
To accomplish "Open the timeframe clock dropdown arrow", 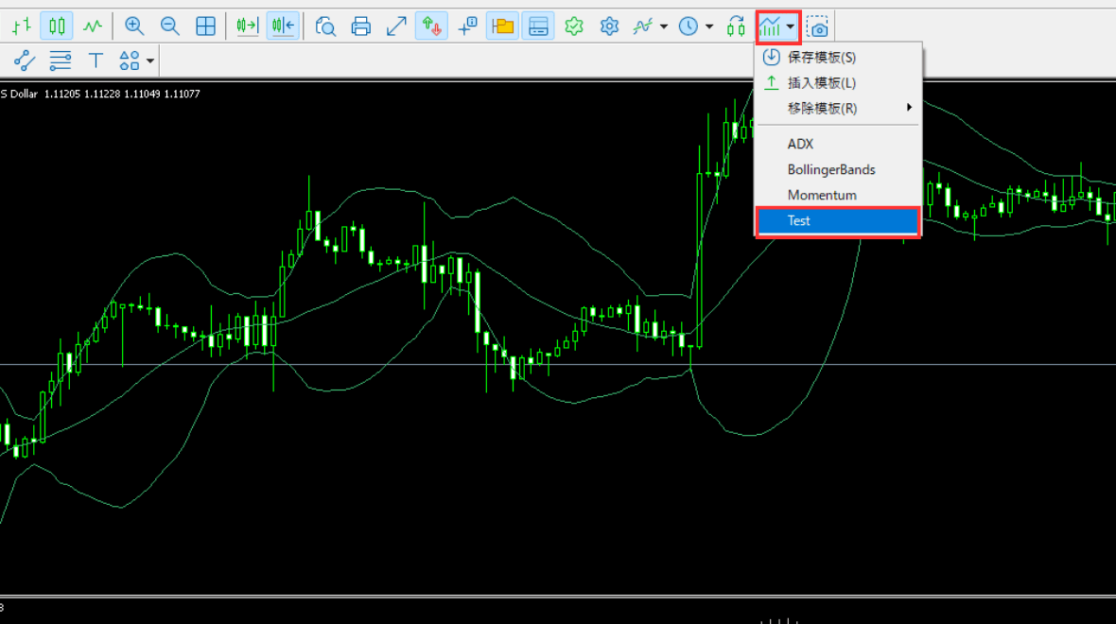I will pyautogui.click(x=709, y=26).
